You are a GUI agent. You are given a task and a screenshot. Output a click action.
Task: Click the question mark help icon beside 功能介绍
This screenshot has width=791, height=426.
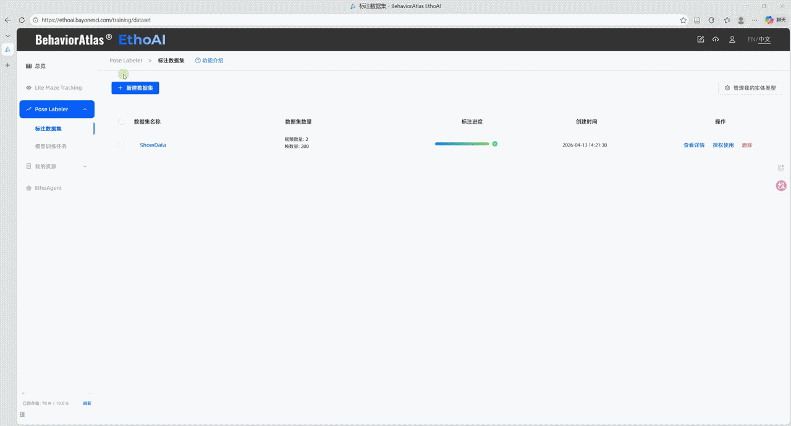pos(198,61)
